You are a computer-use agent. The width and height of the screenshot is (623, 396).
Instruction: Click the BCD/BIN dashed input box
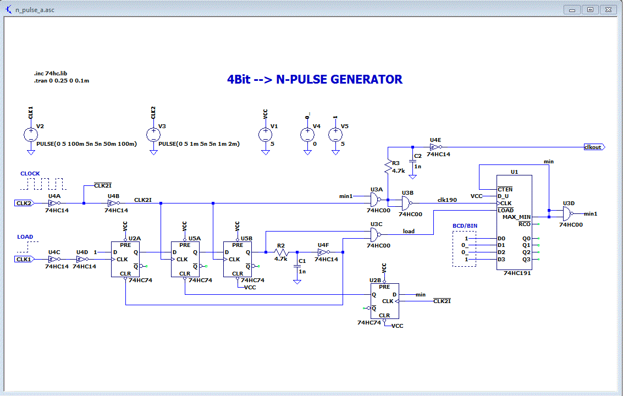click(x=465, y=249)
